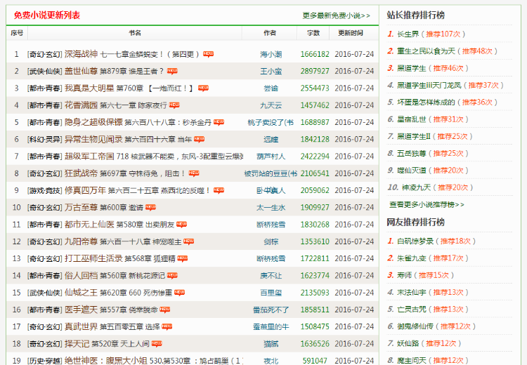The width and height of the screenshot is (527, 365).
Task: Click the NEW badge beside 真武世界
Action: point(167,326)
